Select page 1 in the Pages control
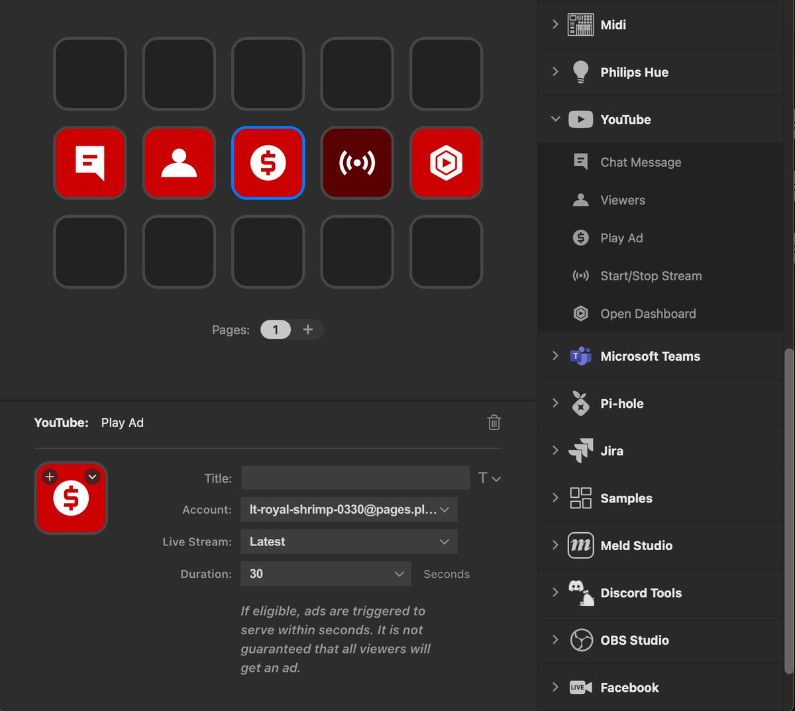Screen dimensions: 795x711 tap(276, 329)
